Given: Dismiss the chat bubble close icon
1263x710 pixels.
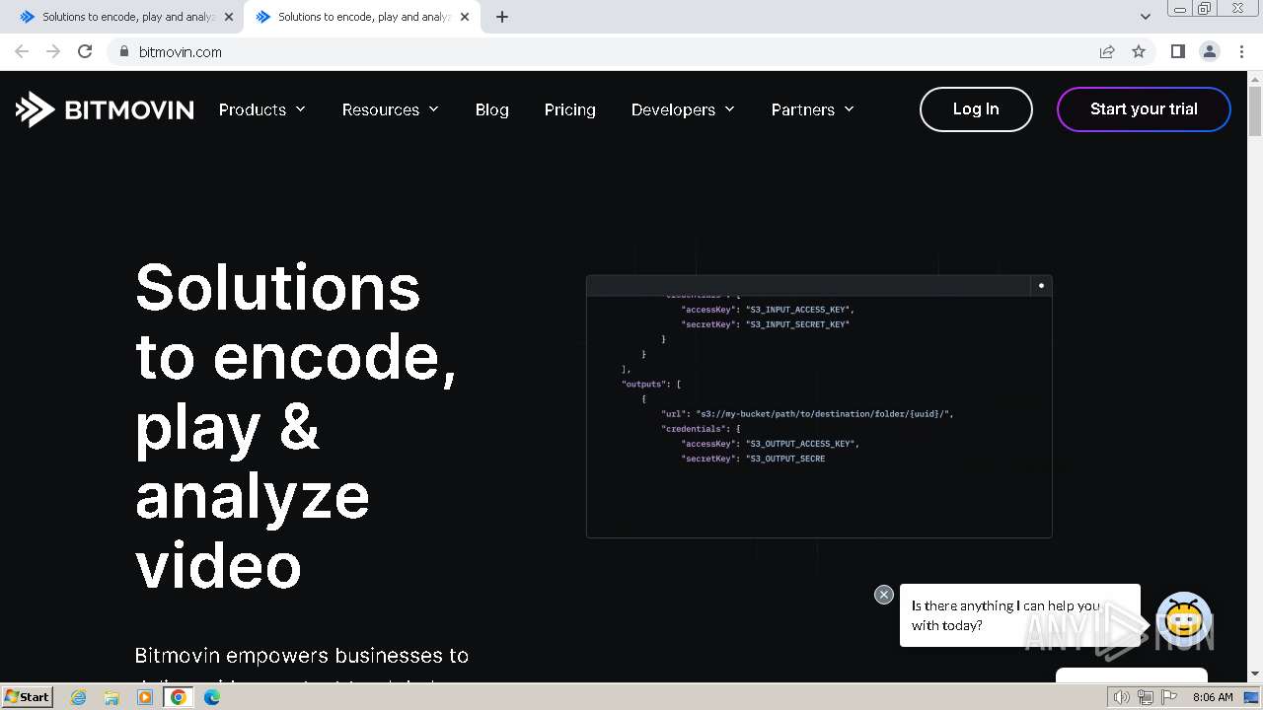Looking at the screenshot, I should coord(884,595).
